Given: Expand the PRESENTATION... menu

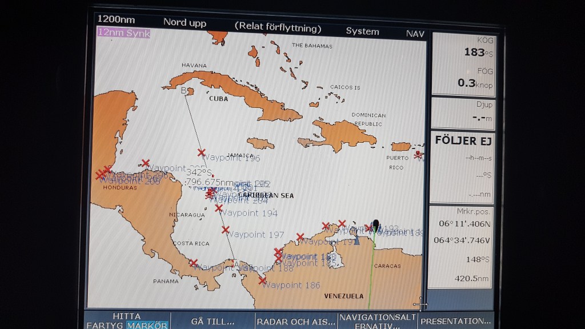Looking at the screenshot, I should tap(455, 321).
